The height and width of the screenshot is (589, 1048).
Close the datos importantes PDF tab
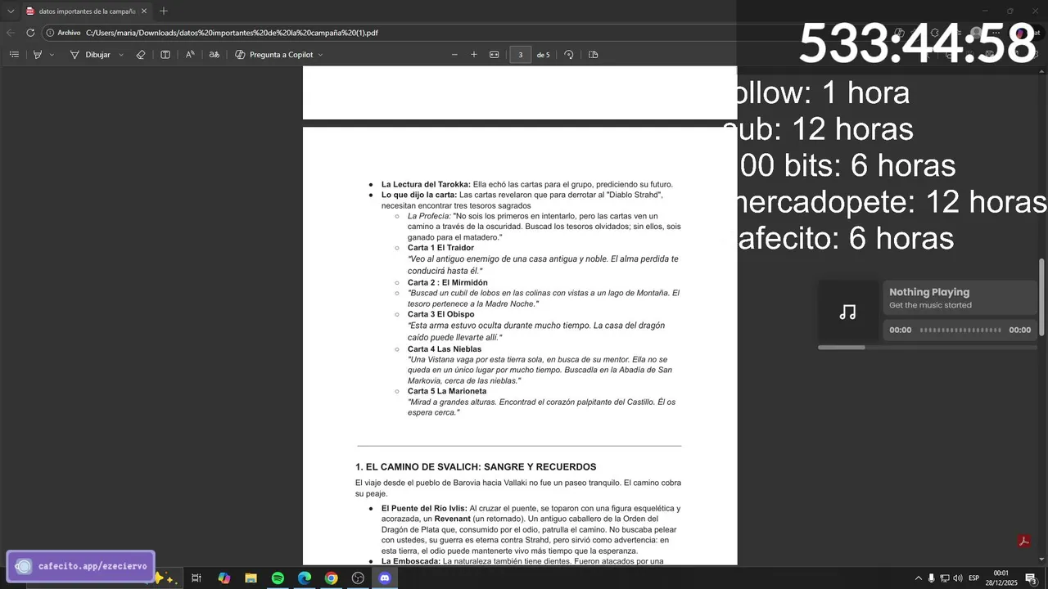coord(144,11)
